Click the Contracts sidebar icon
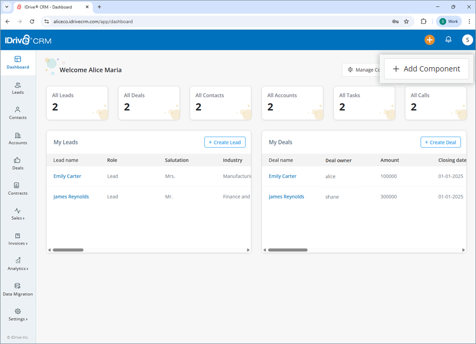Screen dimensions: 476x344 coord(17,189)
